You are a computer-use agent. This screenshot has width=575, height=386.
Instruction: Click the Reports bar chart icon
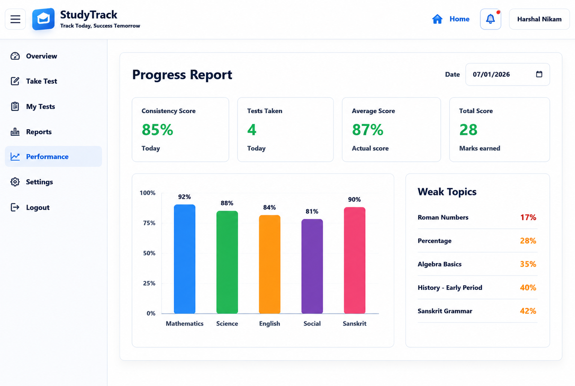click(x=15, y=132)
